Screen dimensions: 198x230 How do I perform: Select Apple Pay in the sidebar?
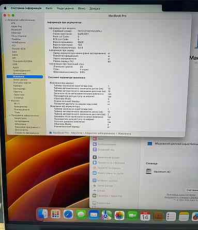click(17, 26)
